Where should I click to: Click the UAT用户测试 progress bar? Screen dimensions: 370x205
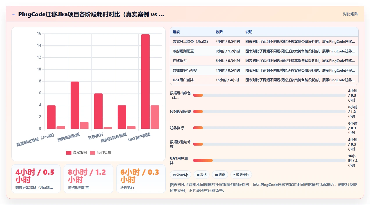269,160
